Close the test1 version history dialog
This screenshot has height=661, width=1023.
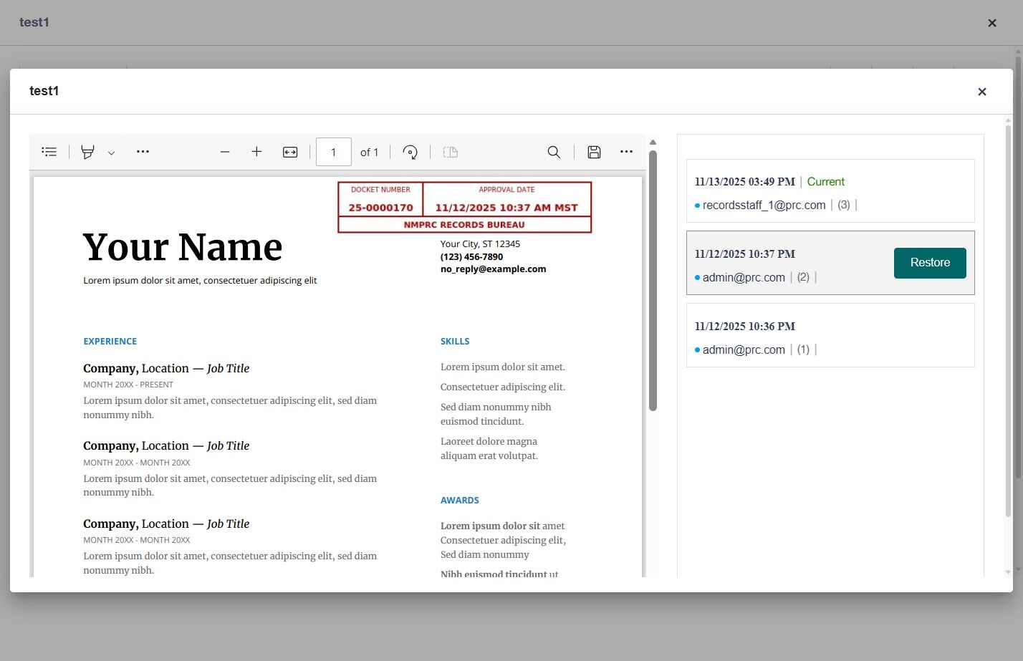(982, 92)
